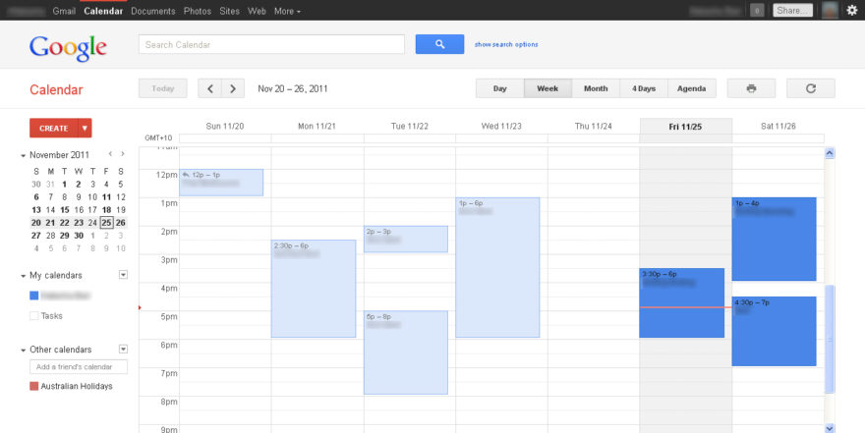The width and height of the screenshot is (865, 433).
Task: Open Sites from top bar
Action: [229, 11]
